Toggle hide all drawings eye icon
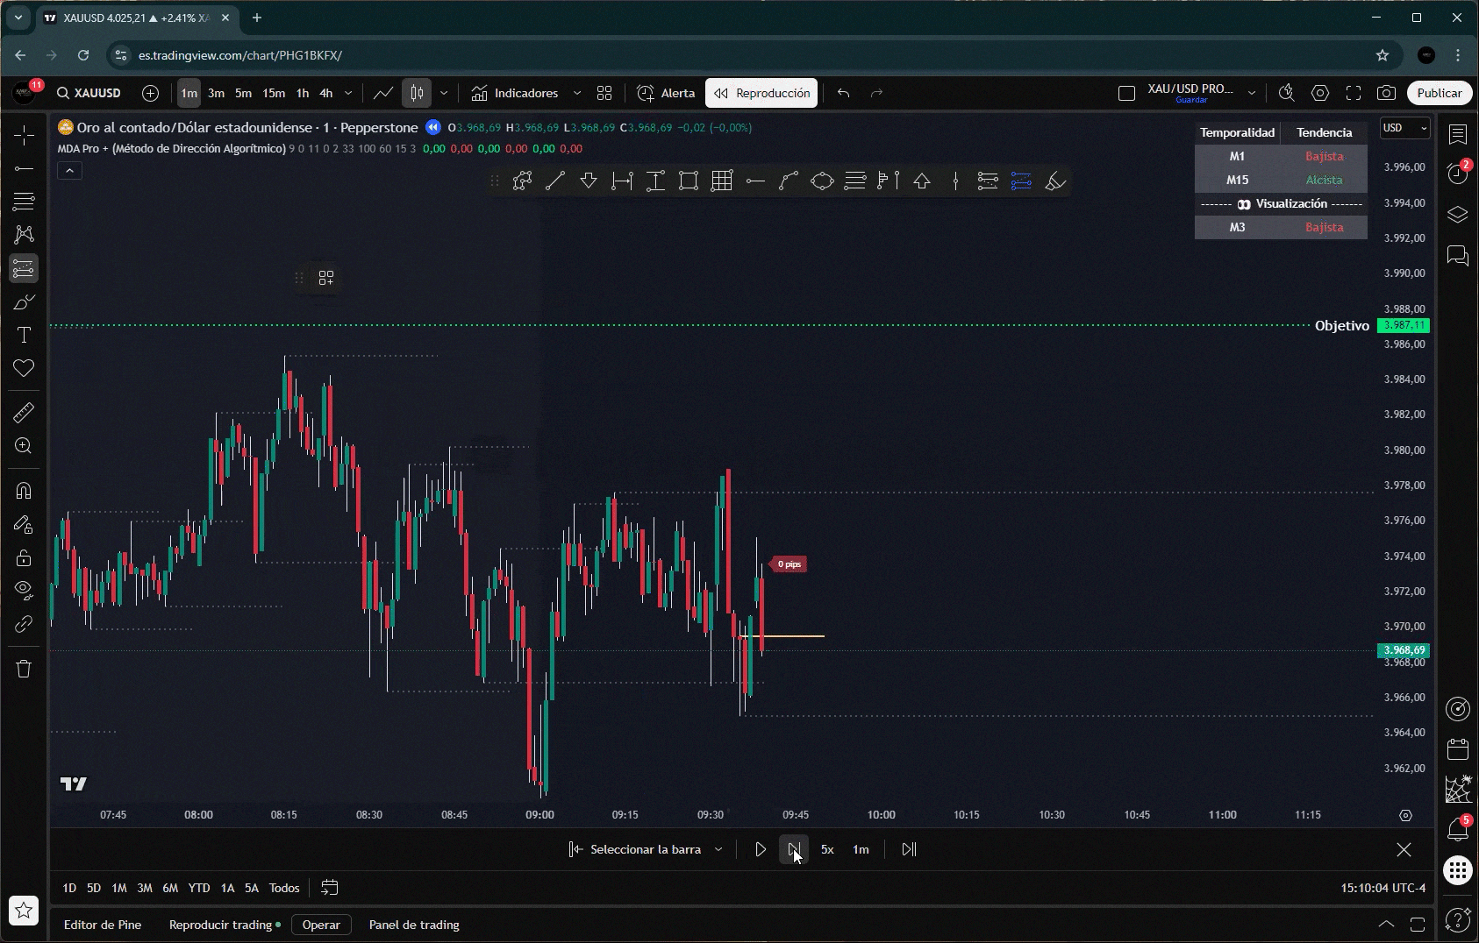 click(24, 590)
